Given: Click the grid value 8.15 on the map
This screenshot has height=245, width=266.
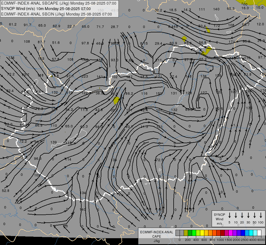Looking at the screenshot, I should point(144,44).
